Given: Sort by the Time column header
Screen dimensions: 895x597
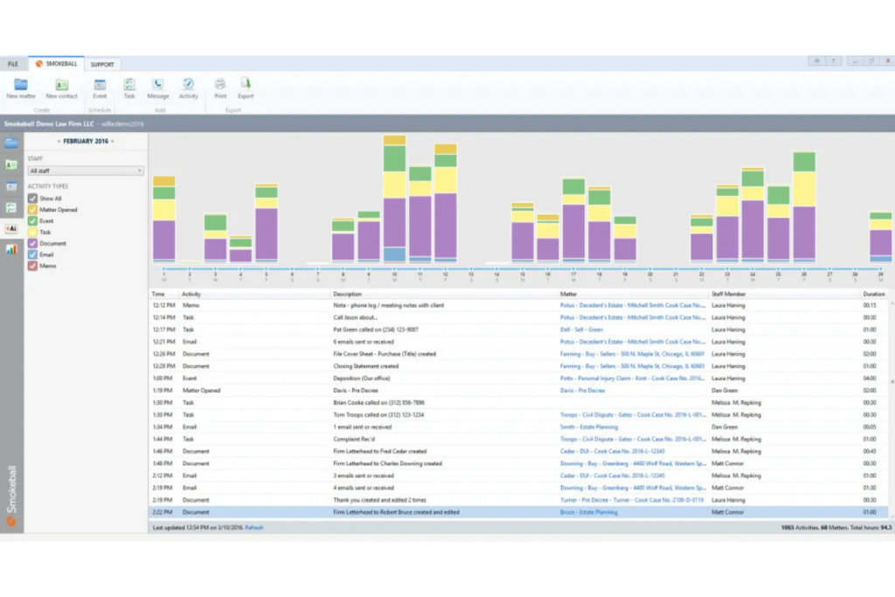Looking at the screenshot, I should coord(158,294).
